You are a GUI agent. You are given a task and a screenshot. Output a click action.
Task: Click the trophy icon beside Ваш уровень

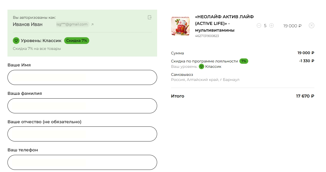pyautogui.click(x=201, y=66)
